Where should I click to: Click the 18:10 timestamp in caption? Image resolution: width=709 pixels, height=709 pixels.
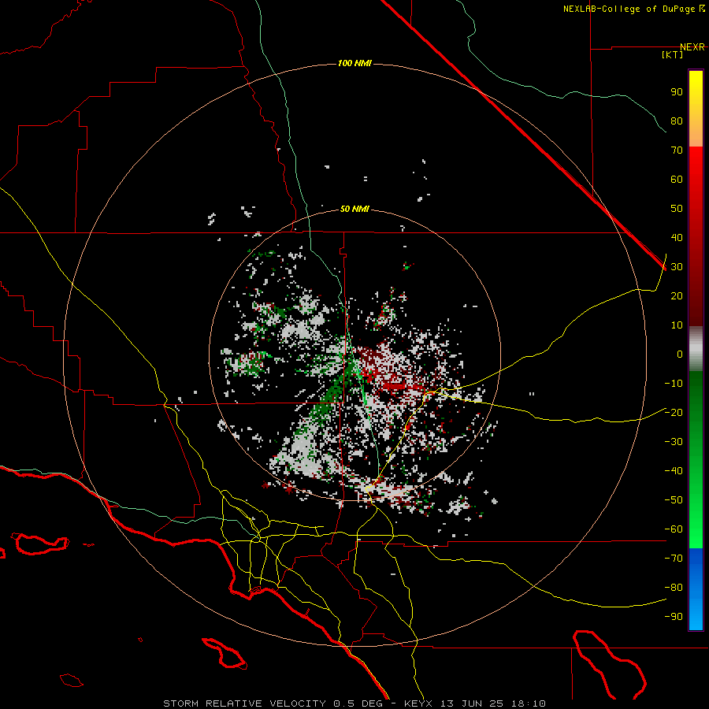pos(528,703)
